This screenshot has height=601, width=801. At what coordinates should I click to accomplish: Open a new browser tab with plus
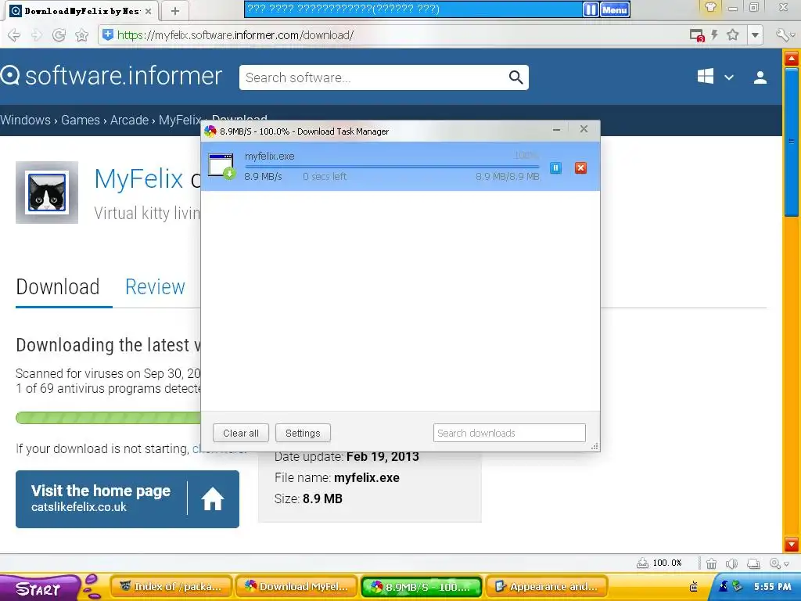pos(174,11)
